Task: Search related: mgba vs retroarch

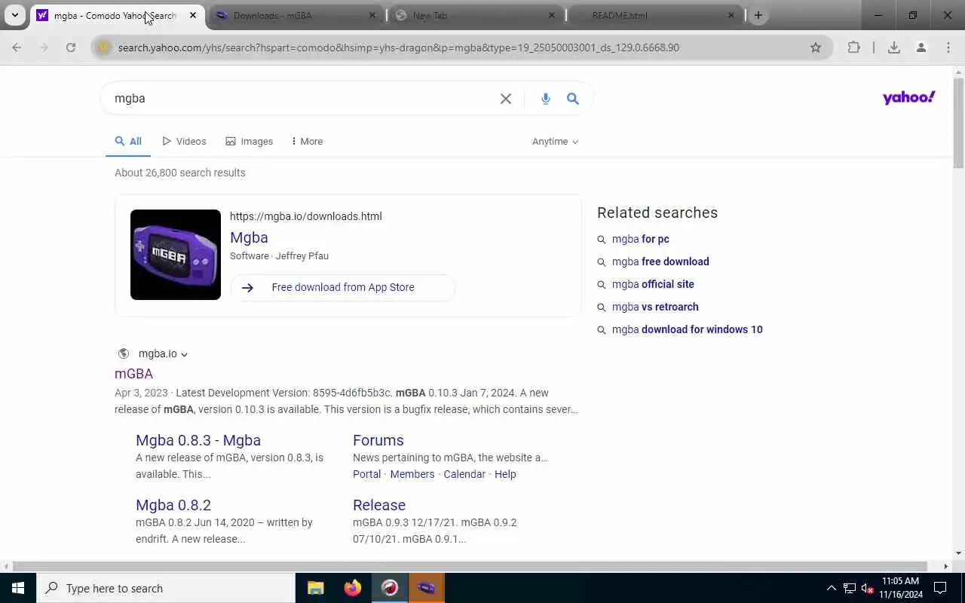Action: click(655, 307)
